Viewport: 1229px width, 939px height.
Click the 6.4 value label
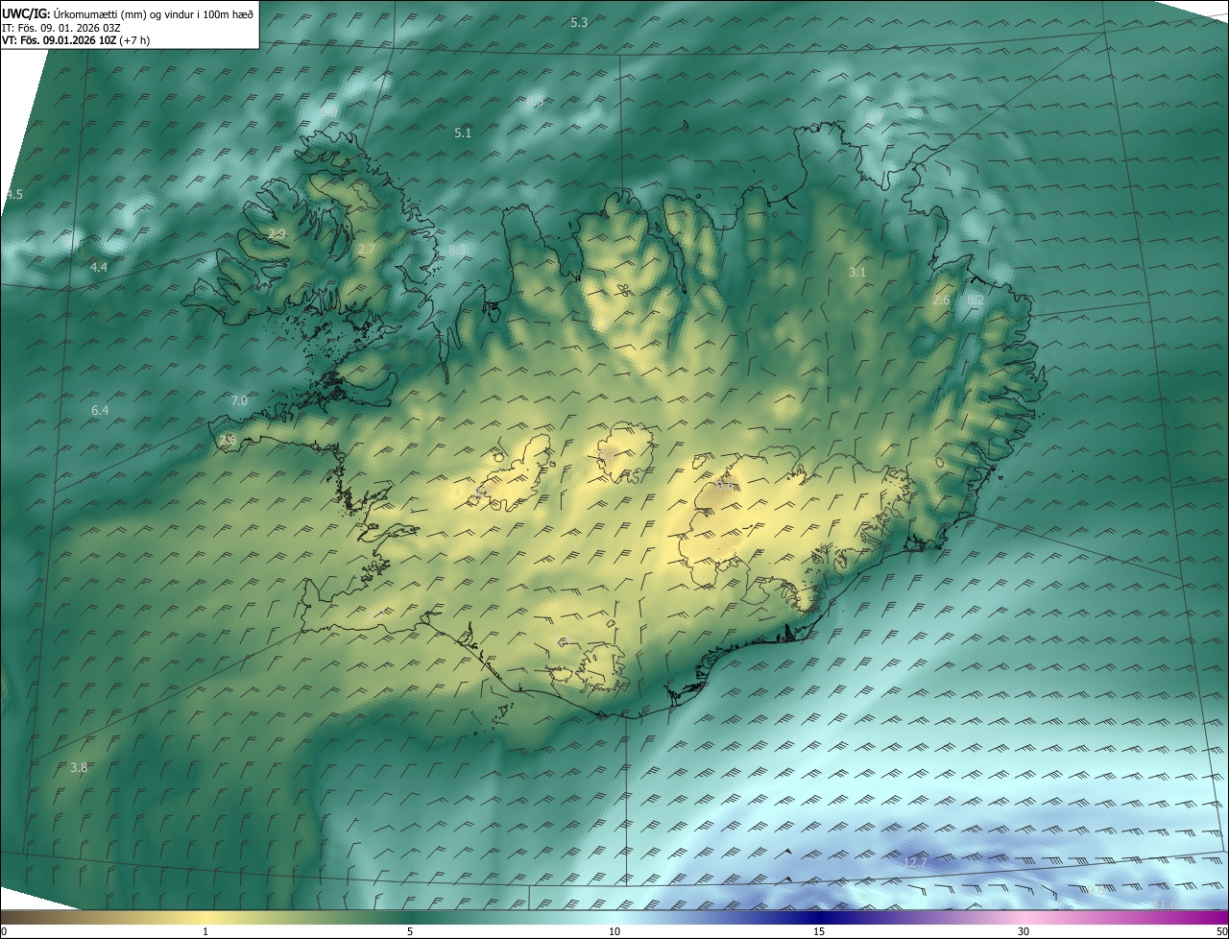[100, 411]
